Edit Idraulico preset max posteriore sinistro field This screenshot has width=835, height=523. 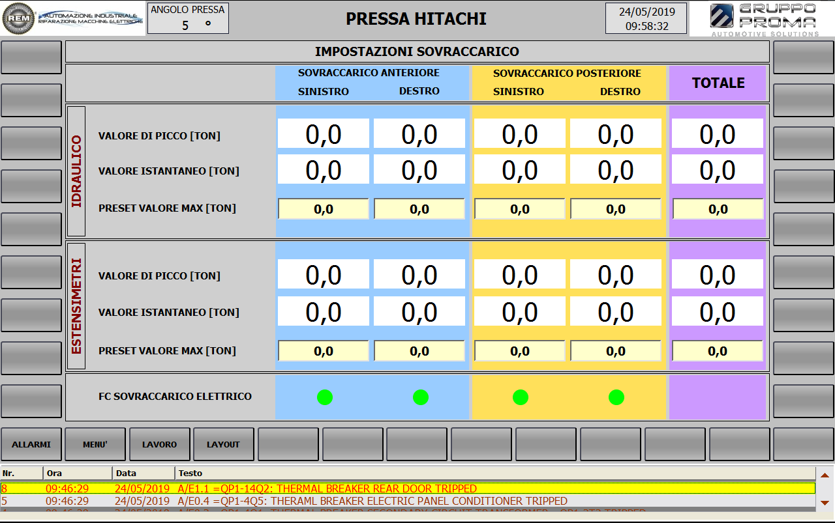520,209
